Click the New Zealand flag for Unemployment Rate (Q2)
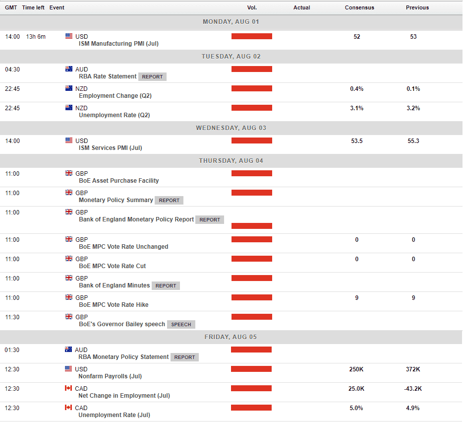This screenshot has height=424, width=464. tap(68, 108)
